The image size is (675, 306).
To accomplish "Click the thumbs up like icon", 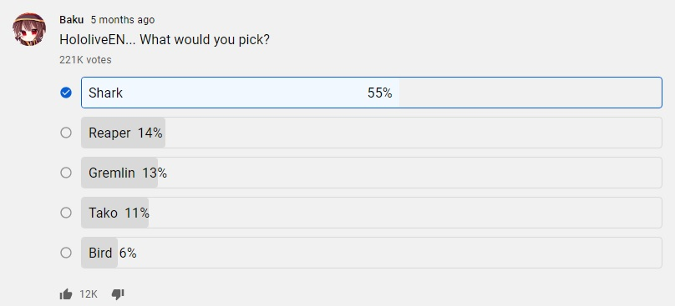I will click(66, 294).
